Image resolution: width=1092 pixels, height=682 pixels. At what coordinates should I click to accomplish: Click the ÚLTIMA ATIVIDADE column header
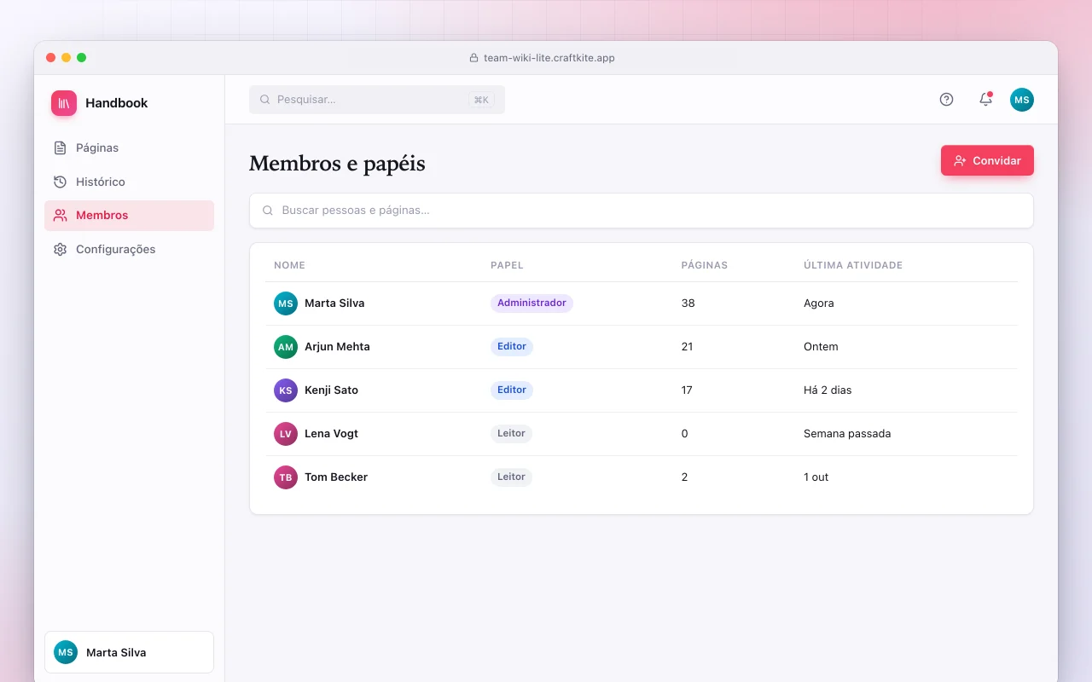853,265
